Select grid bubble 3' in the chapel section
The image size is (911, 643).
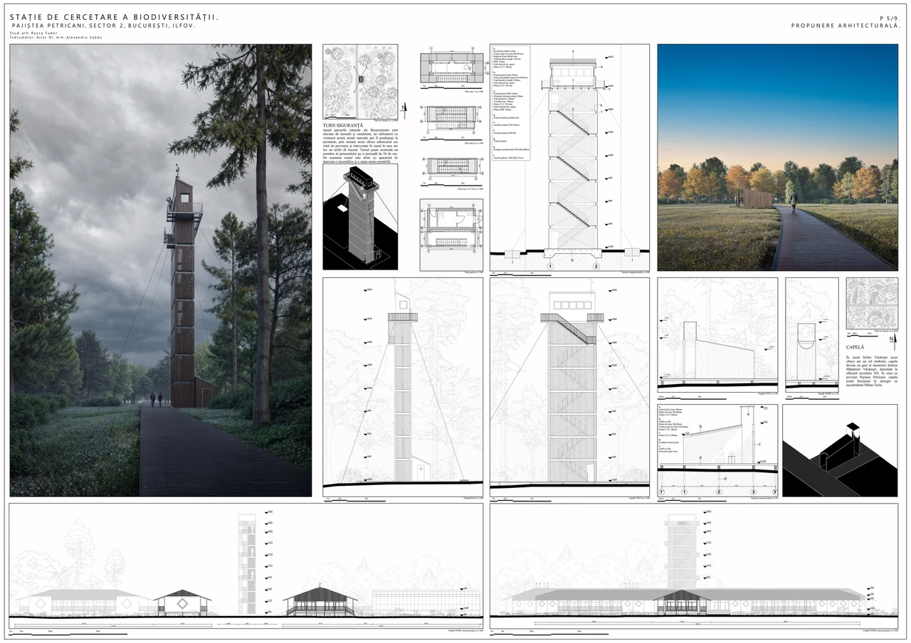coord(774,491)
